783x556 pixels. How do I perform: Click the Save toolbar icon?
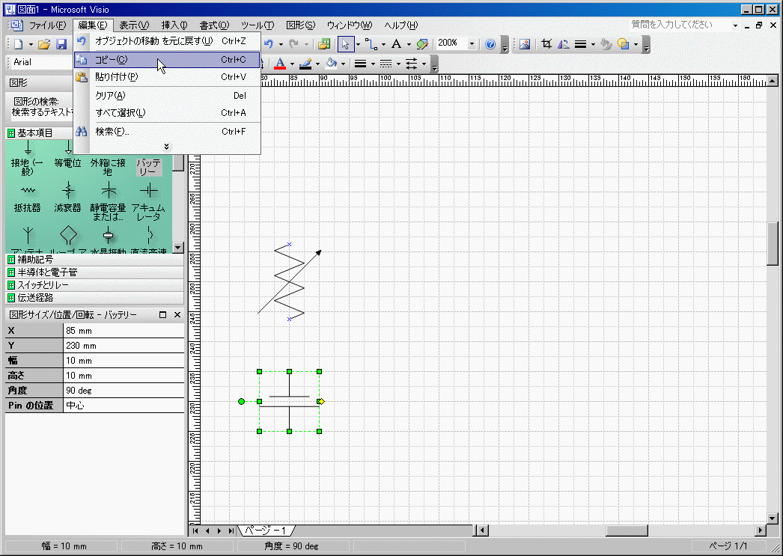click(61, 44)
